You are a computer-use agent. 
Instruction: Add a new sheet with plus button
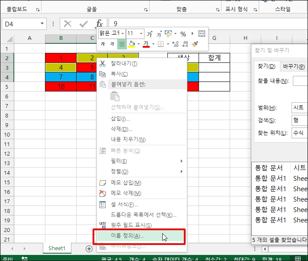pyautogui.click(x=89, y=249)
